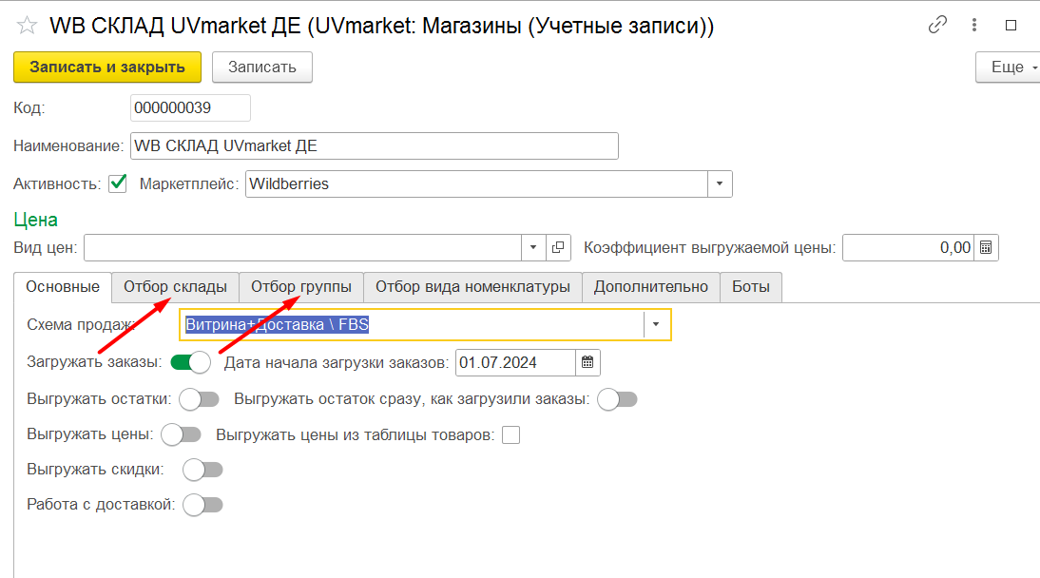Click the Записать и закрыть button

[107, 67]
